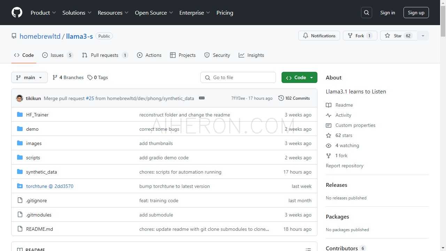Click the demo folder icon
Image resolution: width=446 pixels, height=251 pixels.
(20, 129)
